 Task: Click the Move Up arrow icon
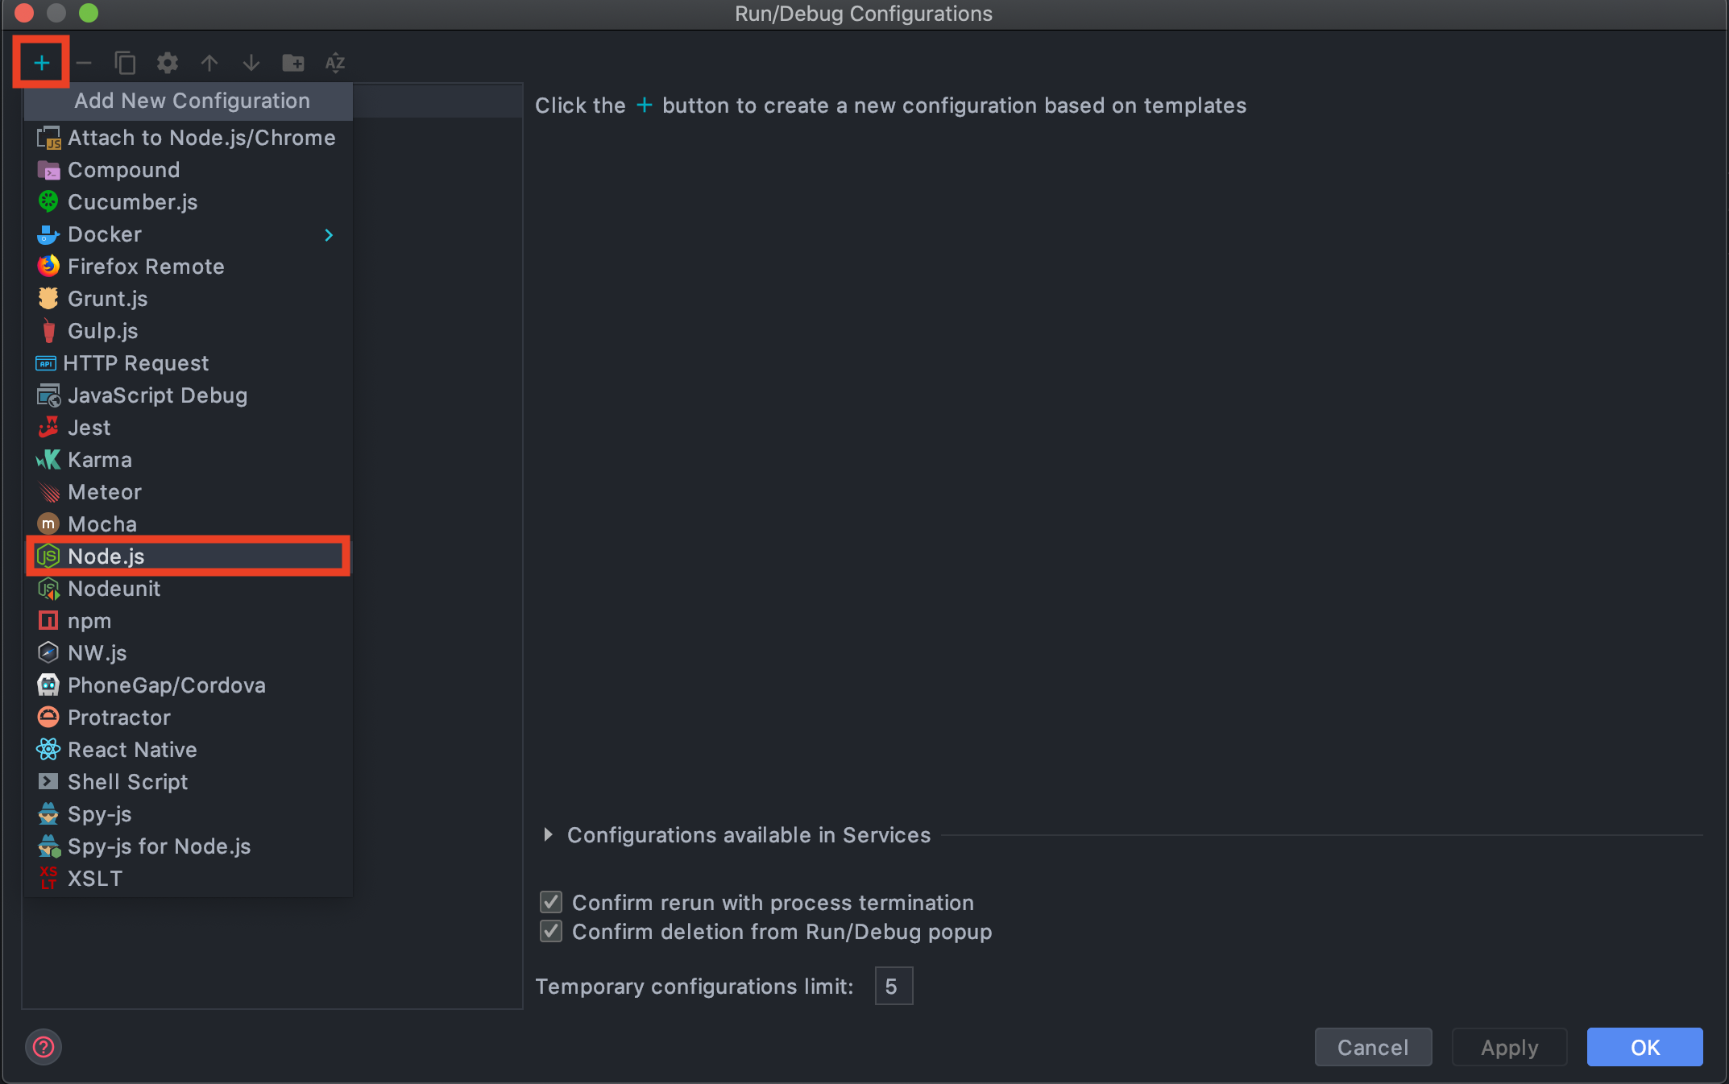point(209,62)
